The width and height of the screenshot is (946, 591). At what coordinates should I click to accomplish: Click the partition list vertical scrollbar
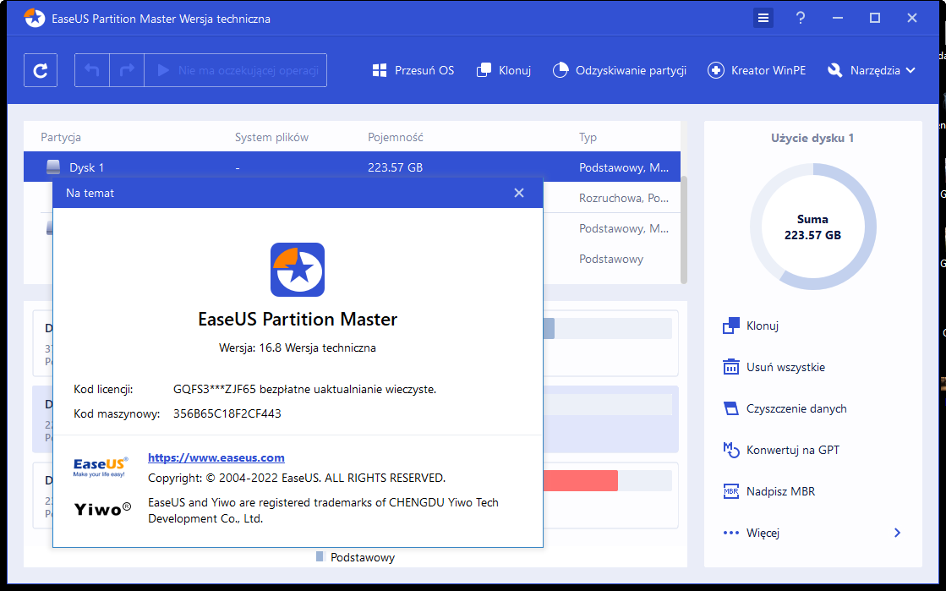pyautogui.click(x=684, y=229)
